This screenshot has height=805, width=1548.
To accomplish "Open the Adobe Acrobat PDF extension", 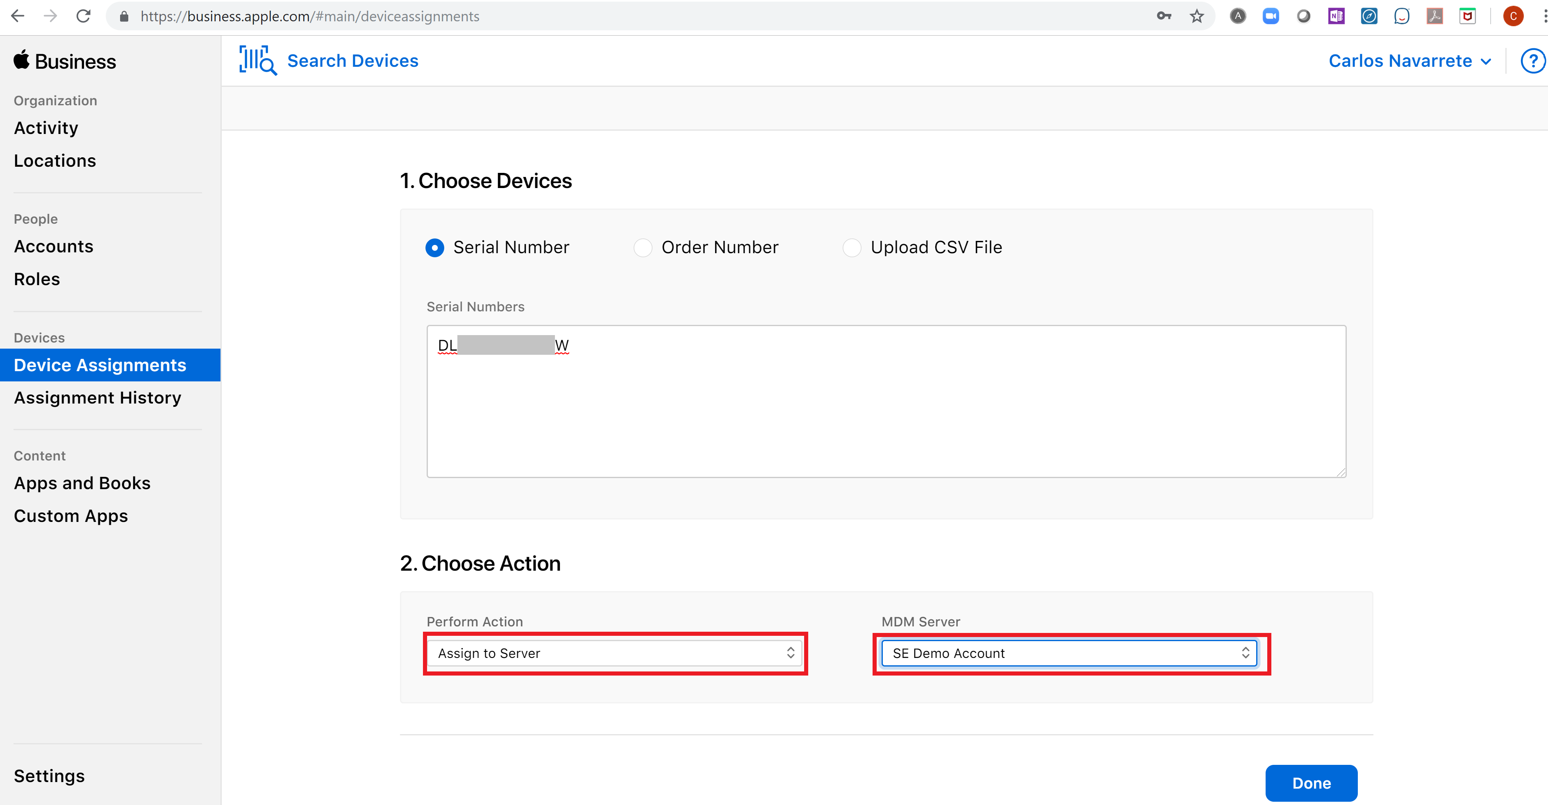I will click(1434, 16).
